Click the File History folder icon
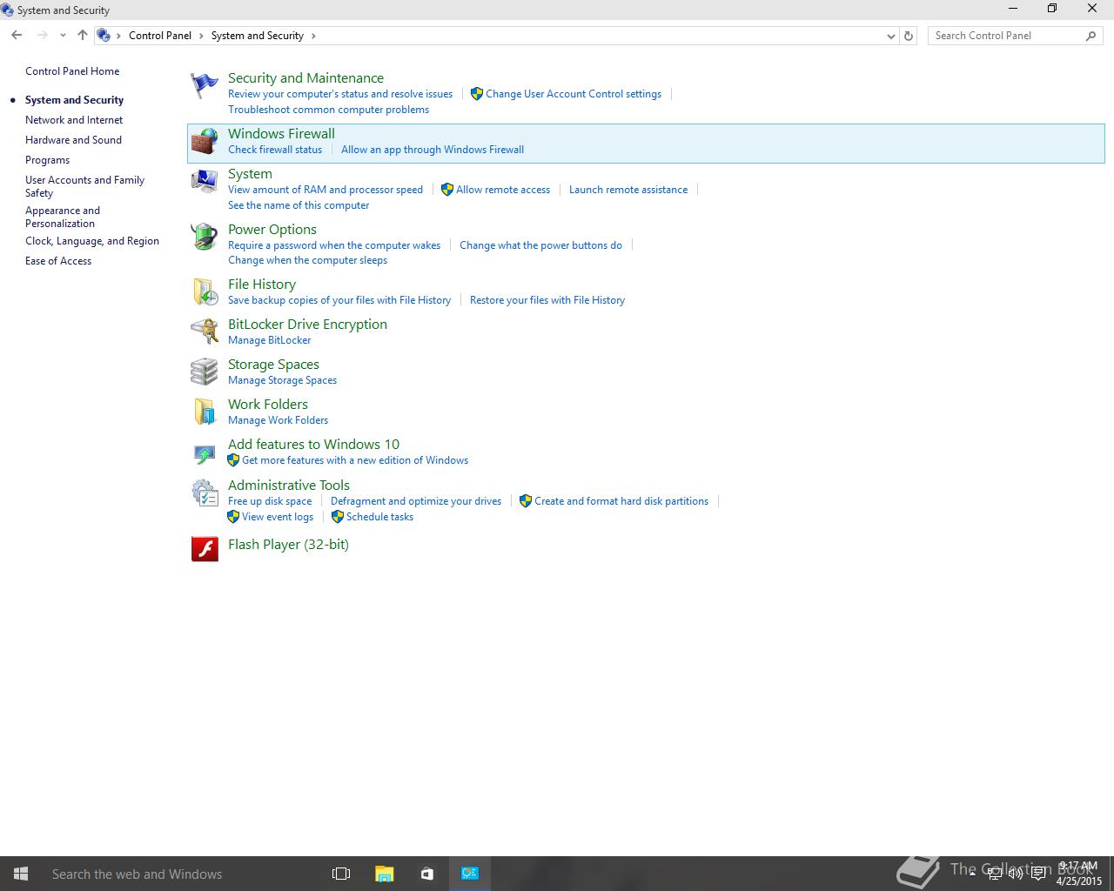The height and width of the screenshot is (891, 1114). [205, 291]
